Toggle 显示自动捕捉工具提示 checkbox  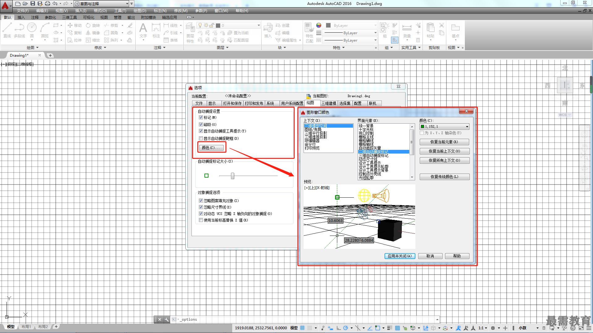pos(201,131)
